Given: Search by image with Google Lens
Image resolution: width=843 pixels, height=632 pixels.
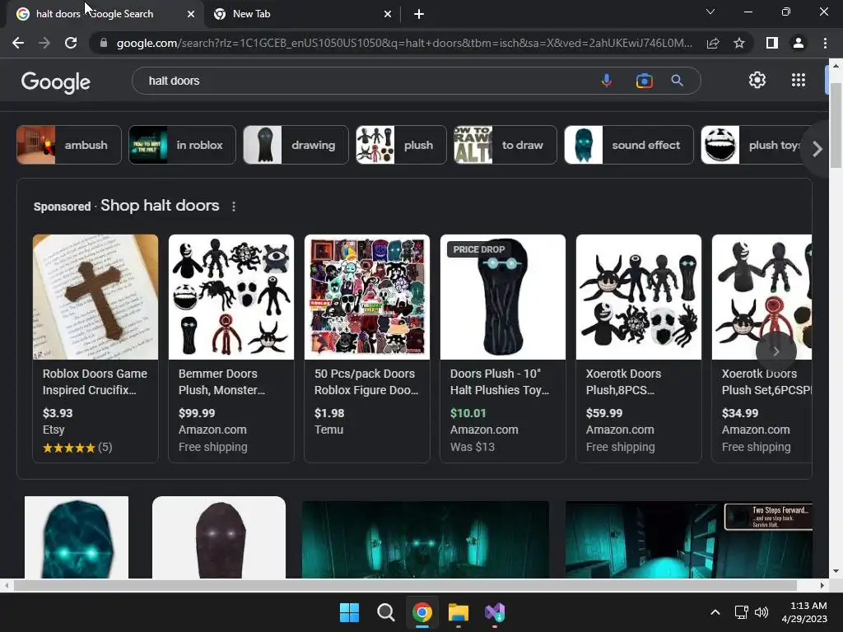Looking at the screenshot, I should pos(644,81).
